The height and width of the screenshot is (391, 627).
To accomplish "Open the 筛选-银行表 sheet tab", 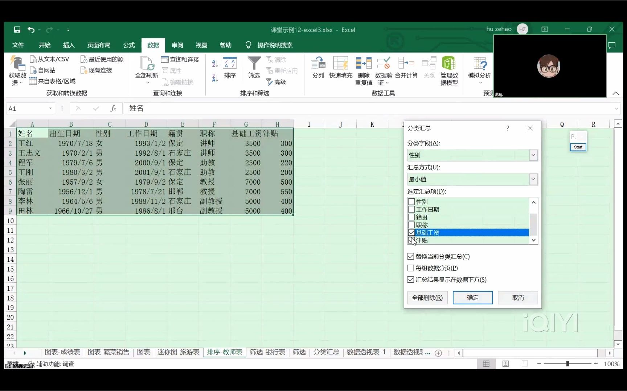I will coord(267,352).
